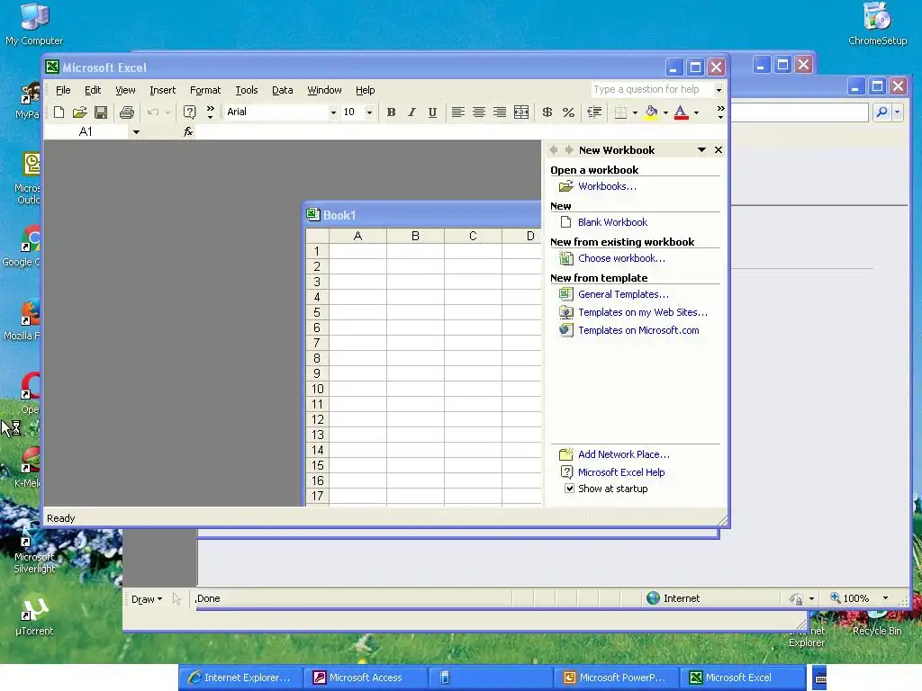
Task: Click the Print toolbar icon
Action: [126, 112]
